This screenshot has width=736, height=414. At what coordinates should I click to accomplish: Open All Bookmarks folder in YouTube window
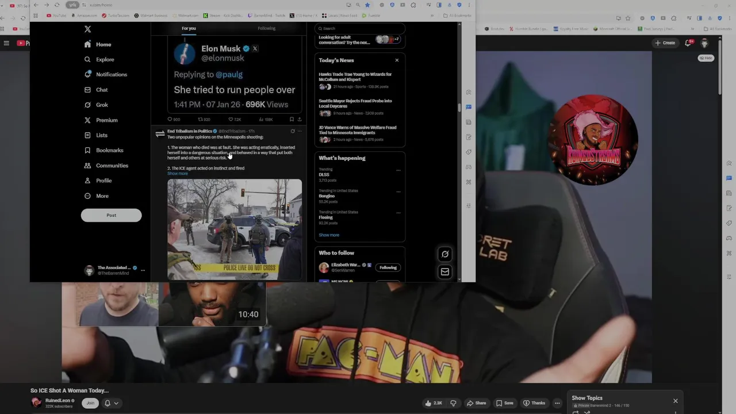pos(719,29)
